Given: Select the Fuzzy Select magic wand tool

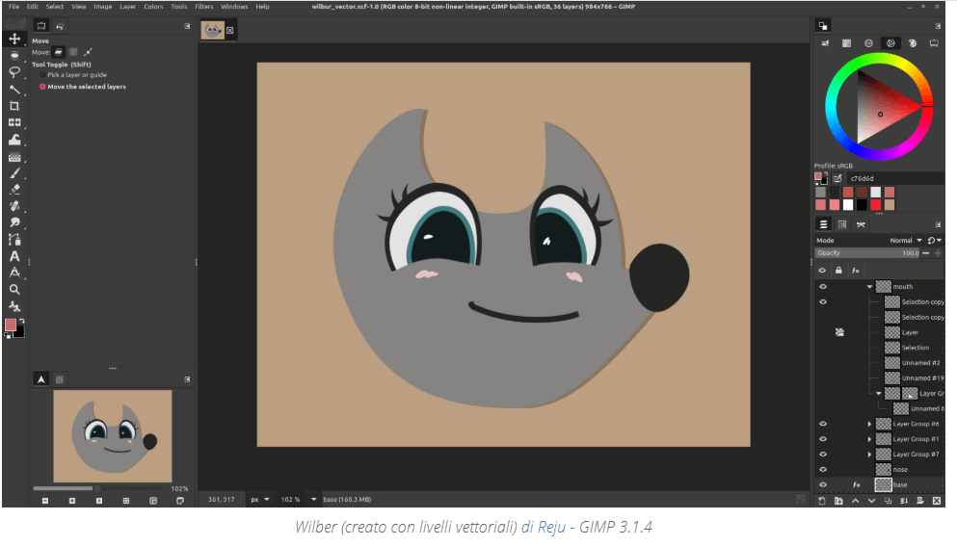Looking at the screenshot, I should coord(14,89).
